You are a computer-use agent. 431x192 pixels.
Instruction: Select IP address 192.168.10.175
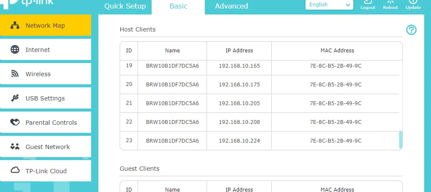coord(239,85)
